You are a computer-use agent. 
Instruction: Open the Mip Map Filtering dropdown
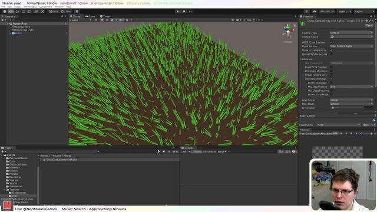point(352,87)
